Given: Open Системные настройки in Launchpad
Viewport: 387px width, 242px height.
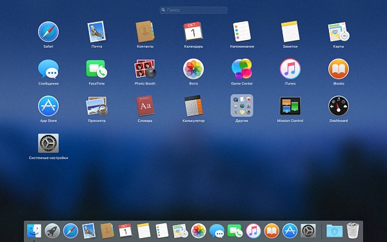Looking at the screenshot, I should [x=48, y=143].
